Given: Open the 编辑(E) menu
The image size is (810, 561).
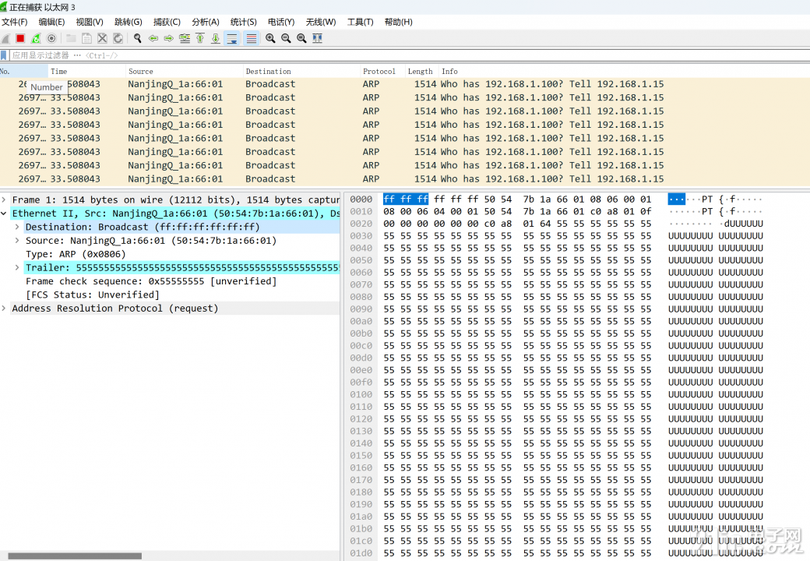Looking at the screenshot, I should tap(51, 22).
